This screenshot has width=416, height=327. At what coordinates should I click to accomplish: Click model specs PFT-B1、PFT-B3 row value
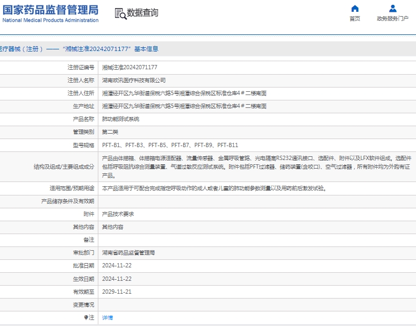click(170, 145)
